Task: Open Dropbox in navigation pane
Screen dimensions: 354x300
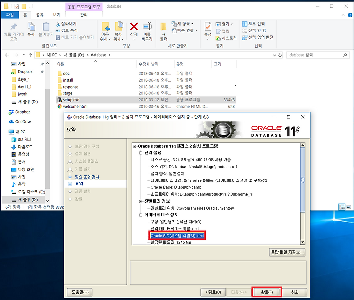Action: [x=23, y=112]
